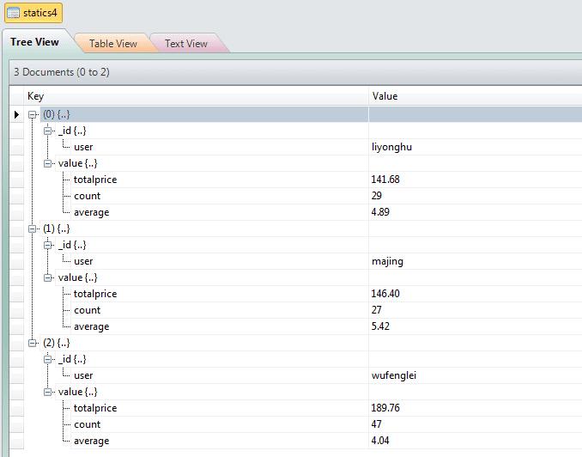582x457 pixels.
Task: Select count key in document (2)
Action: click(x=87, y=424)
